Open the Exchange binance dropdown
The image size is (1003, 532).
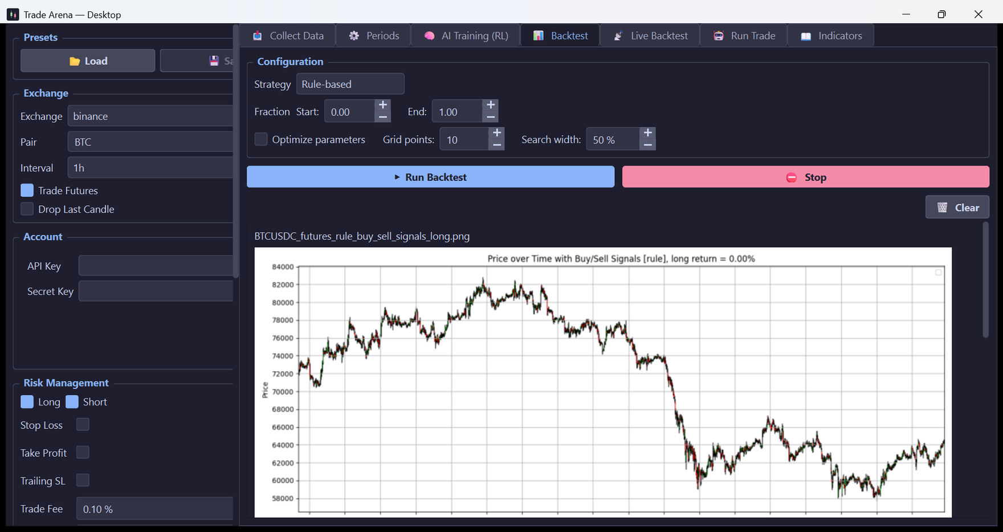click(150, 116)
